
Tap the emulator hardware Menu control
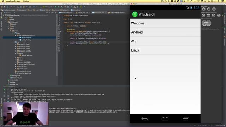pos(209,15)
